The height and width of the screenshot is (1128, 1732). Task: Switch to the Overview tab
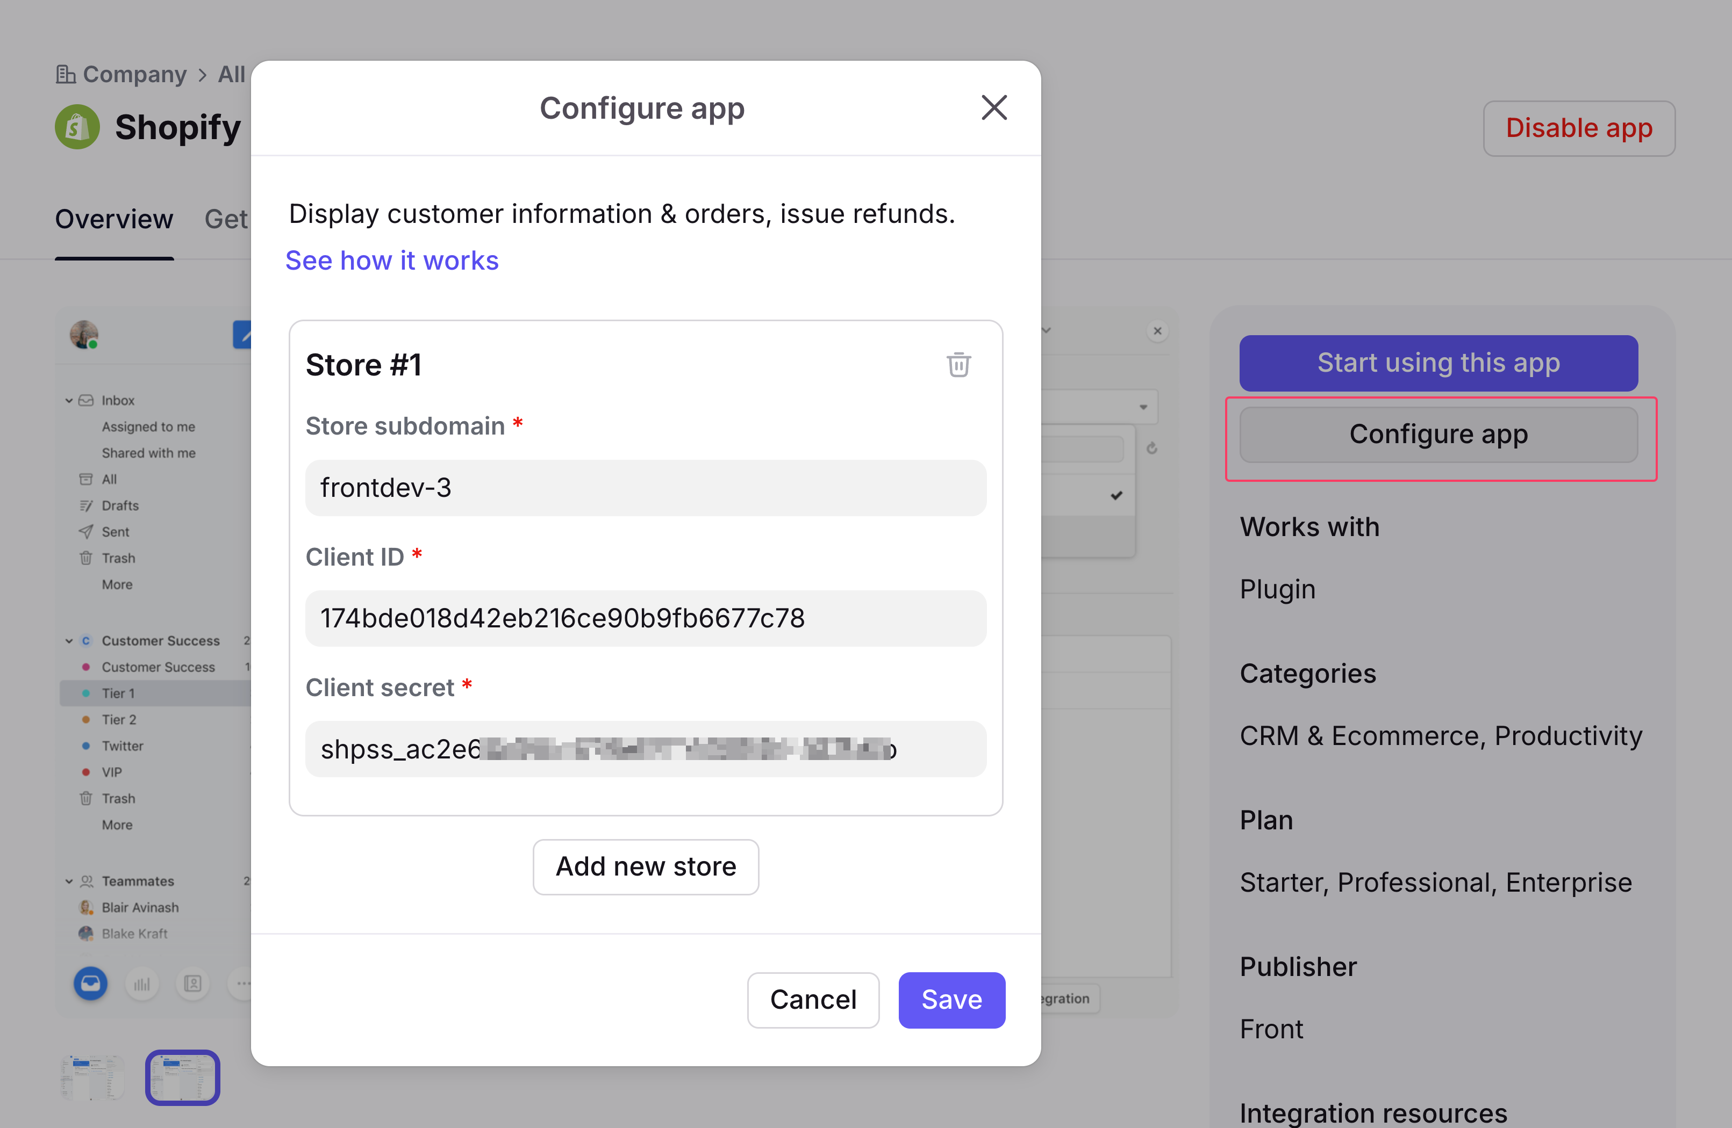click(114, 219)
